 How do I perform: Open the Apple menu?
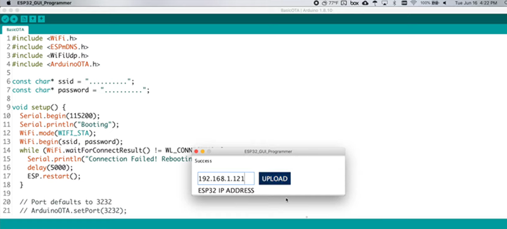point(9,3)
